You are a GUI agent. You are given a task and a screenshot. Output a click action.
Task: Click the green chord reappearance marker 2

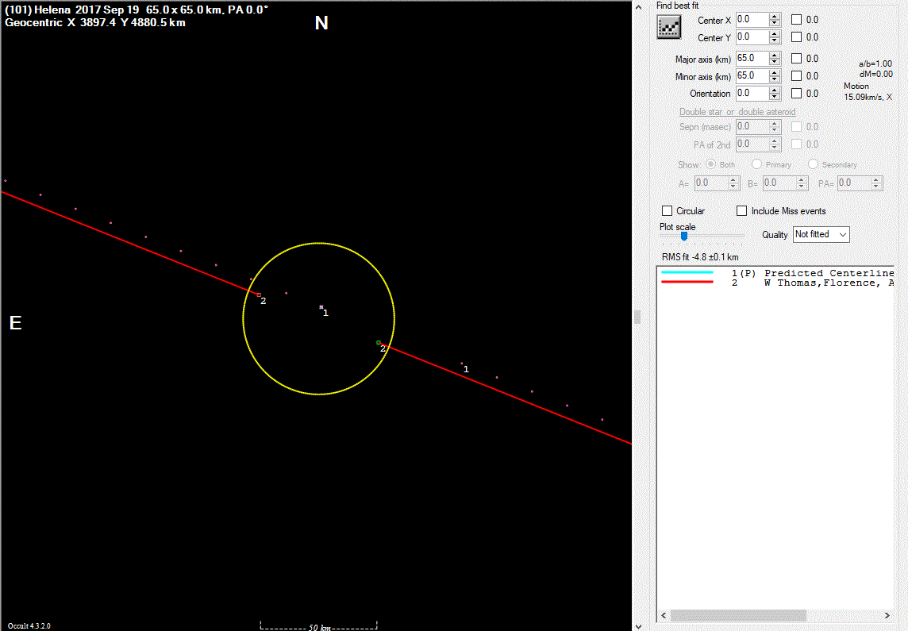click(378, 343)
